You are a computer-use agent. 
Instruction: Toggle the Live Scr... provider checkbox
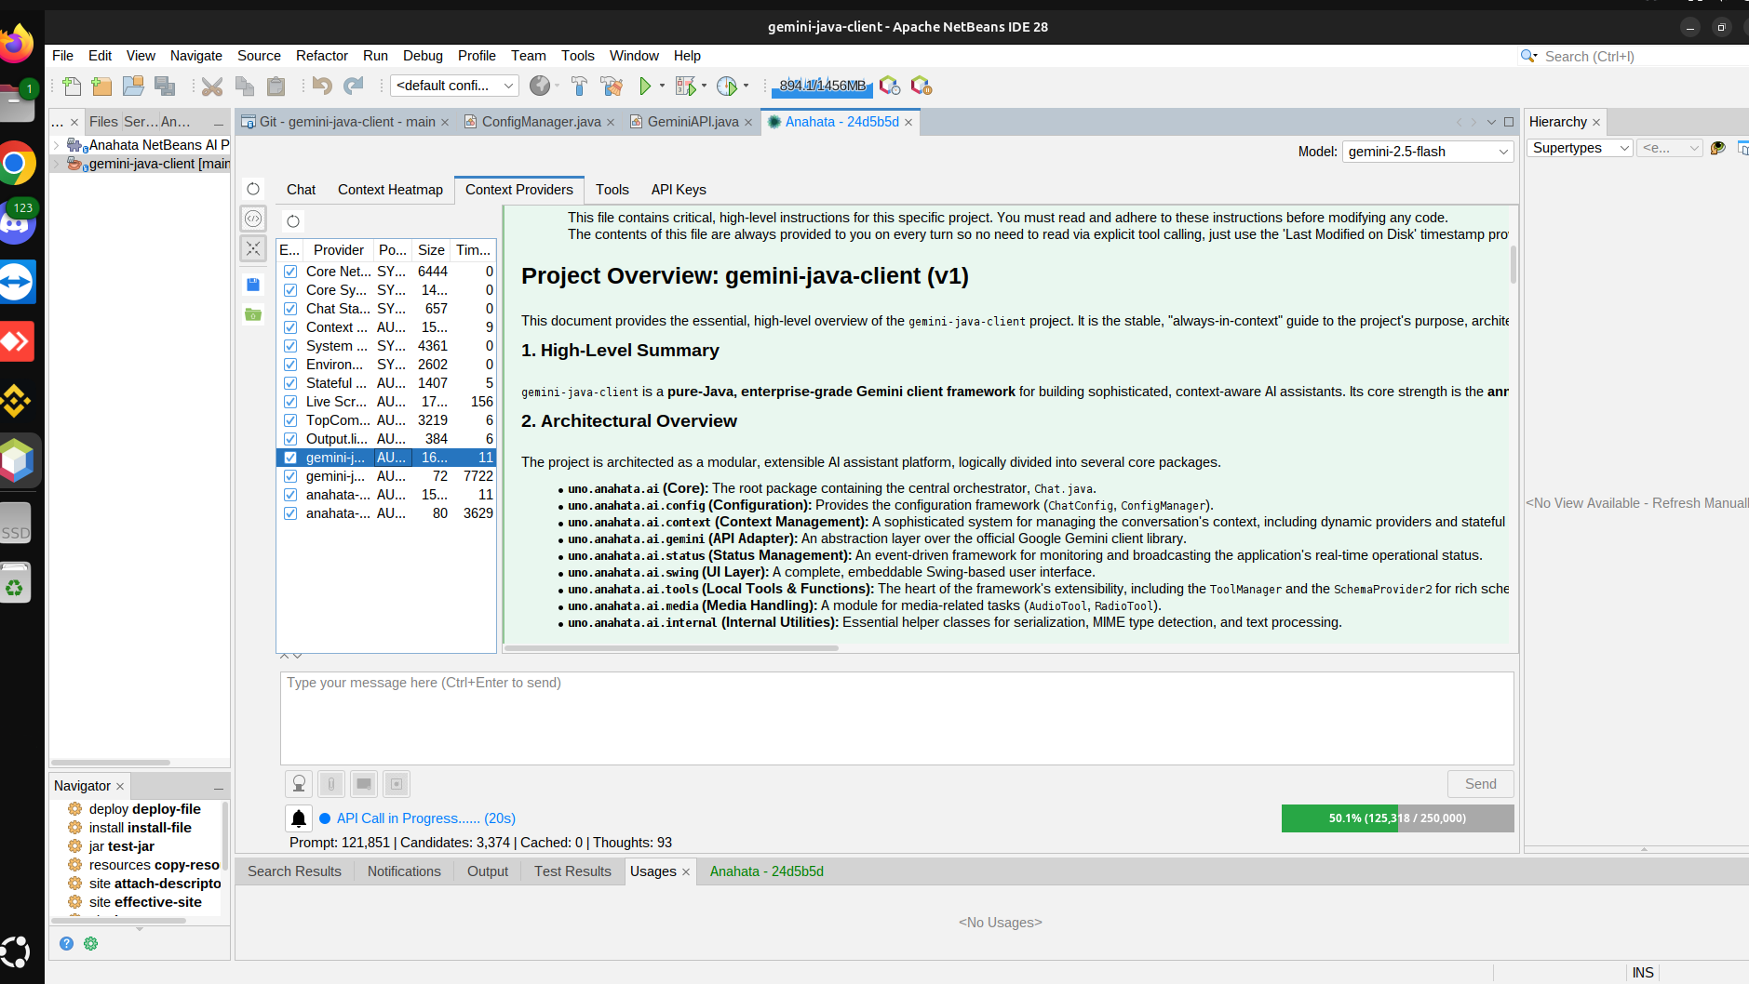pyautogui.click(x=290, y=402)
